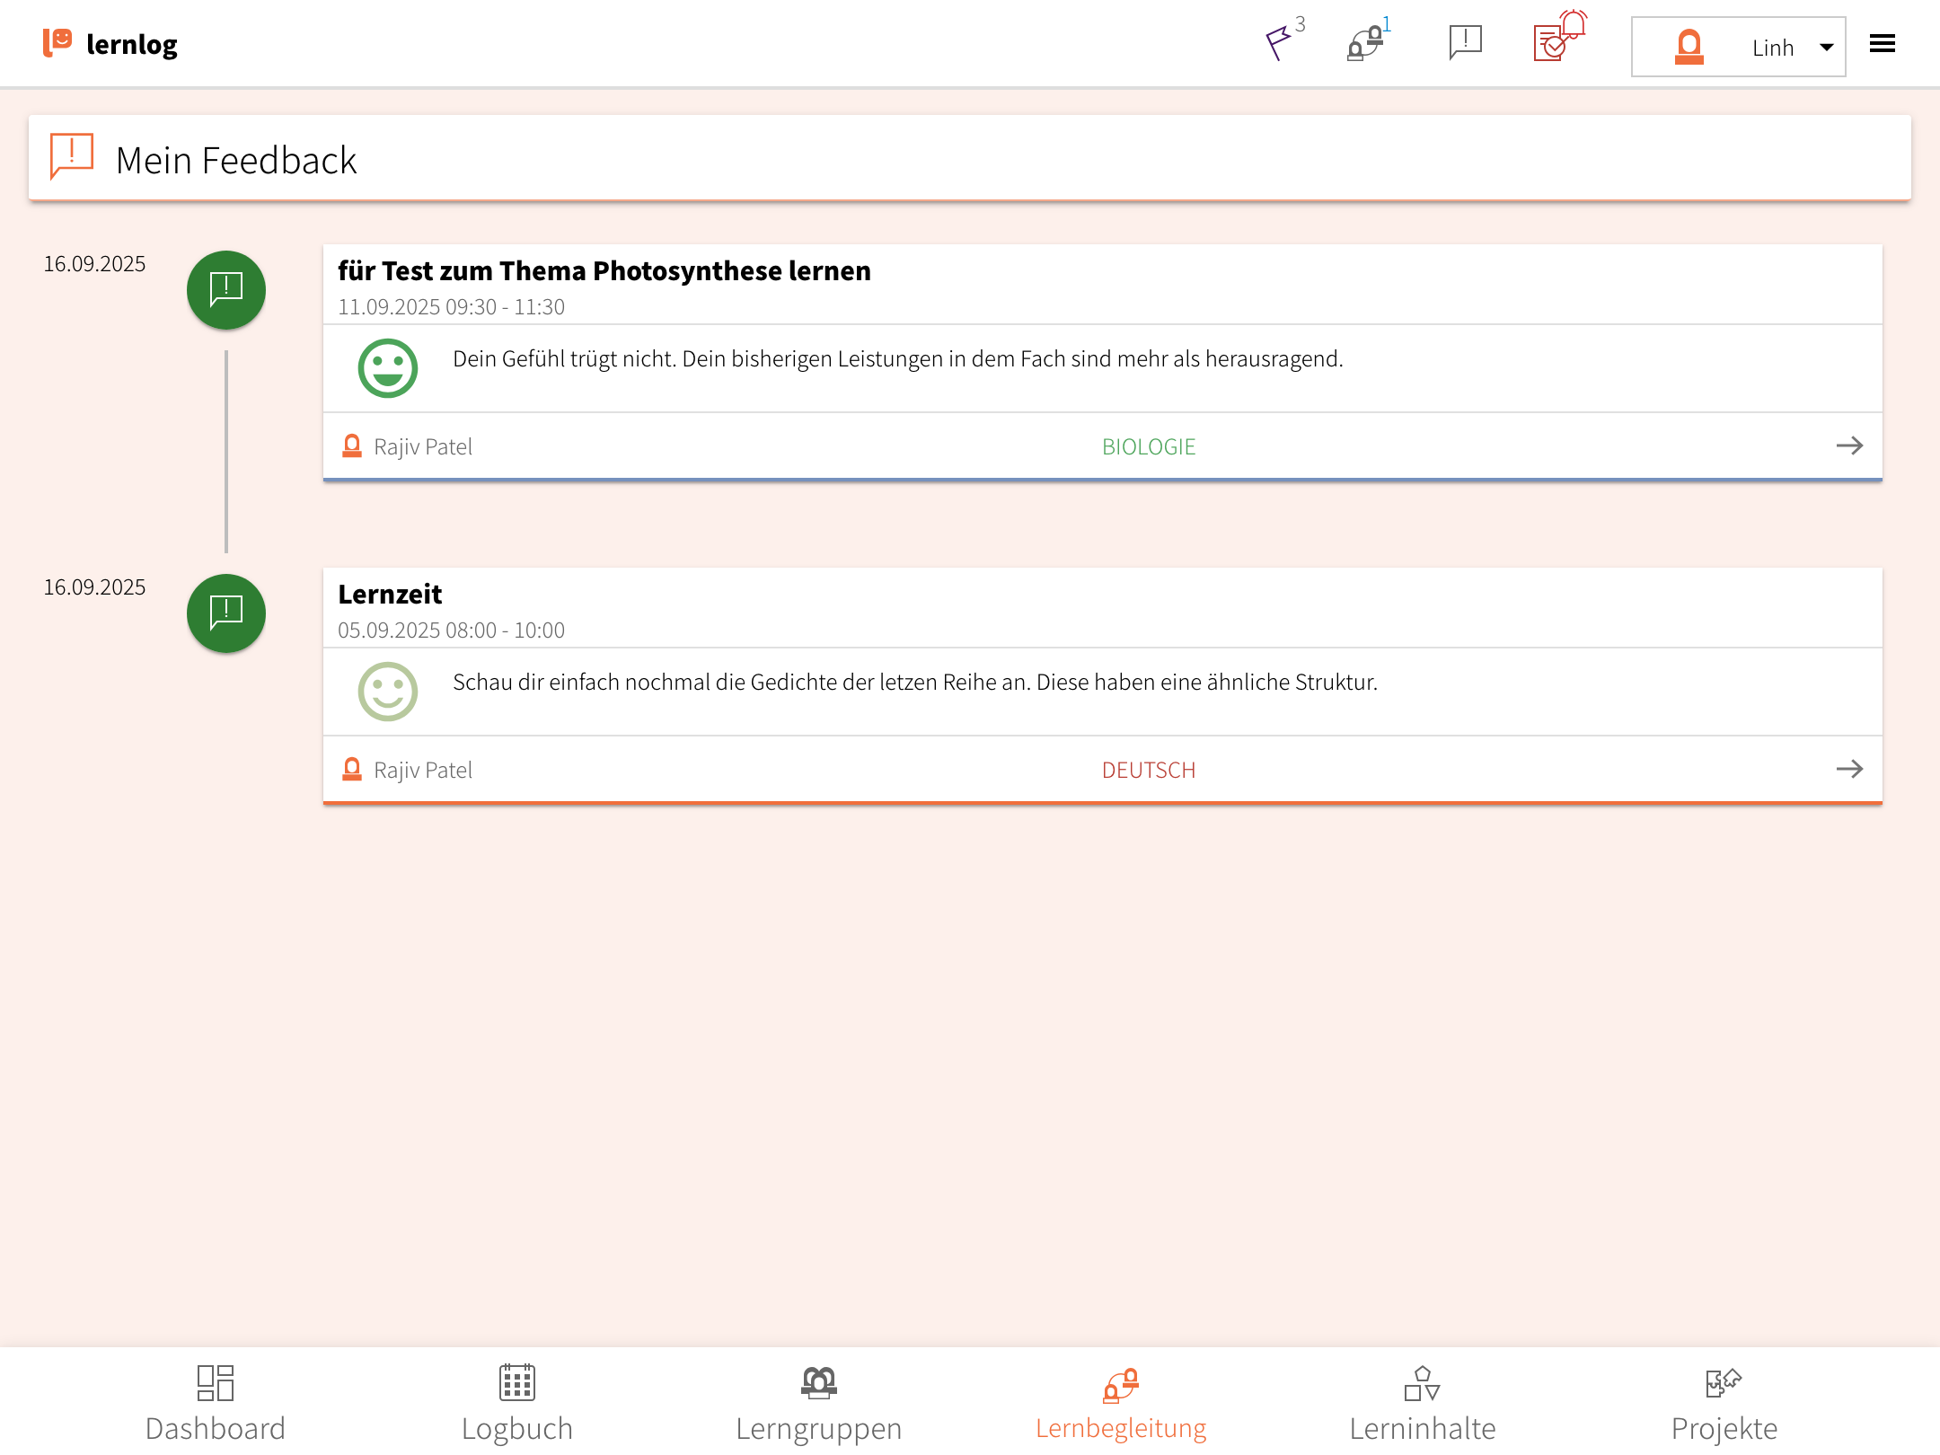Image resolution: width=1940 pixels, height=1455 pixels.
Task: Click green feedback circle for Lernzeit entry
Action: [x=226, y=613]
